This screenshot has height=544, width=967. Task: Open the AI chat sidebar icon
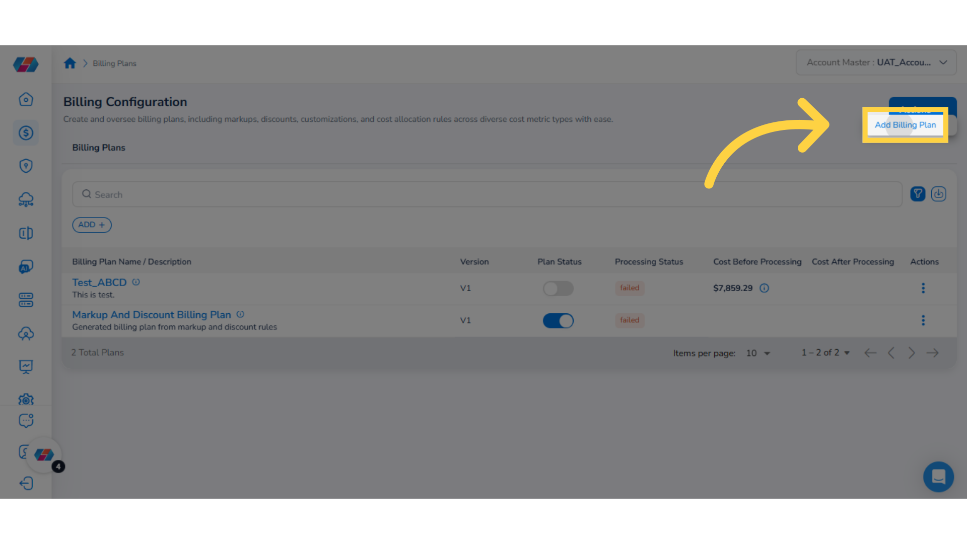point(26,266)
